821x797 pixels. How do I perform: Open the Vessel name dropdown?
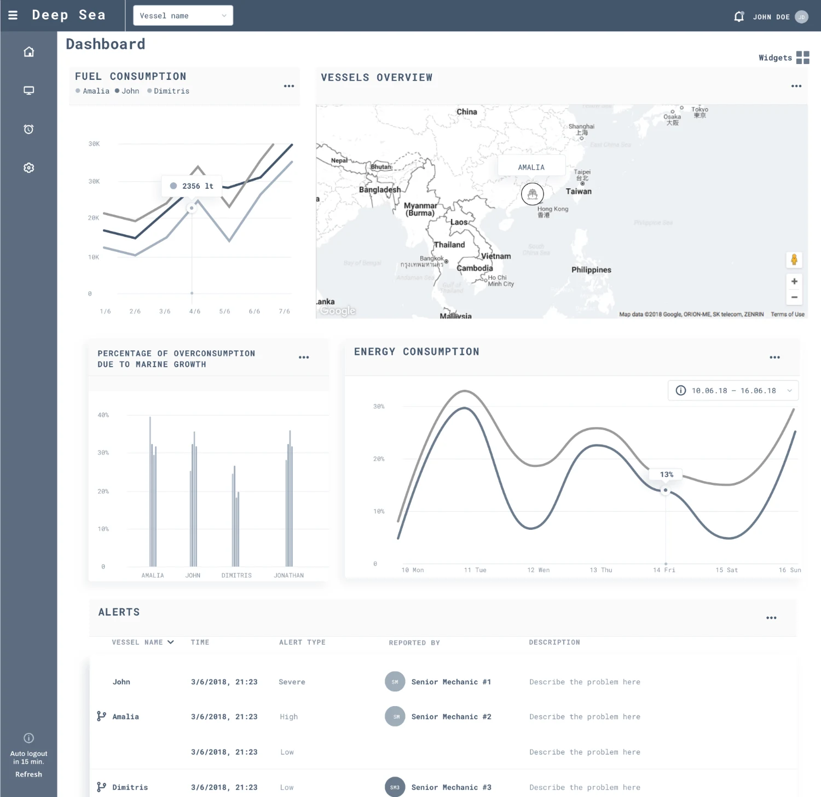(183, 15)
